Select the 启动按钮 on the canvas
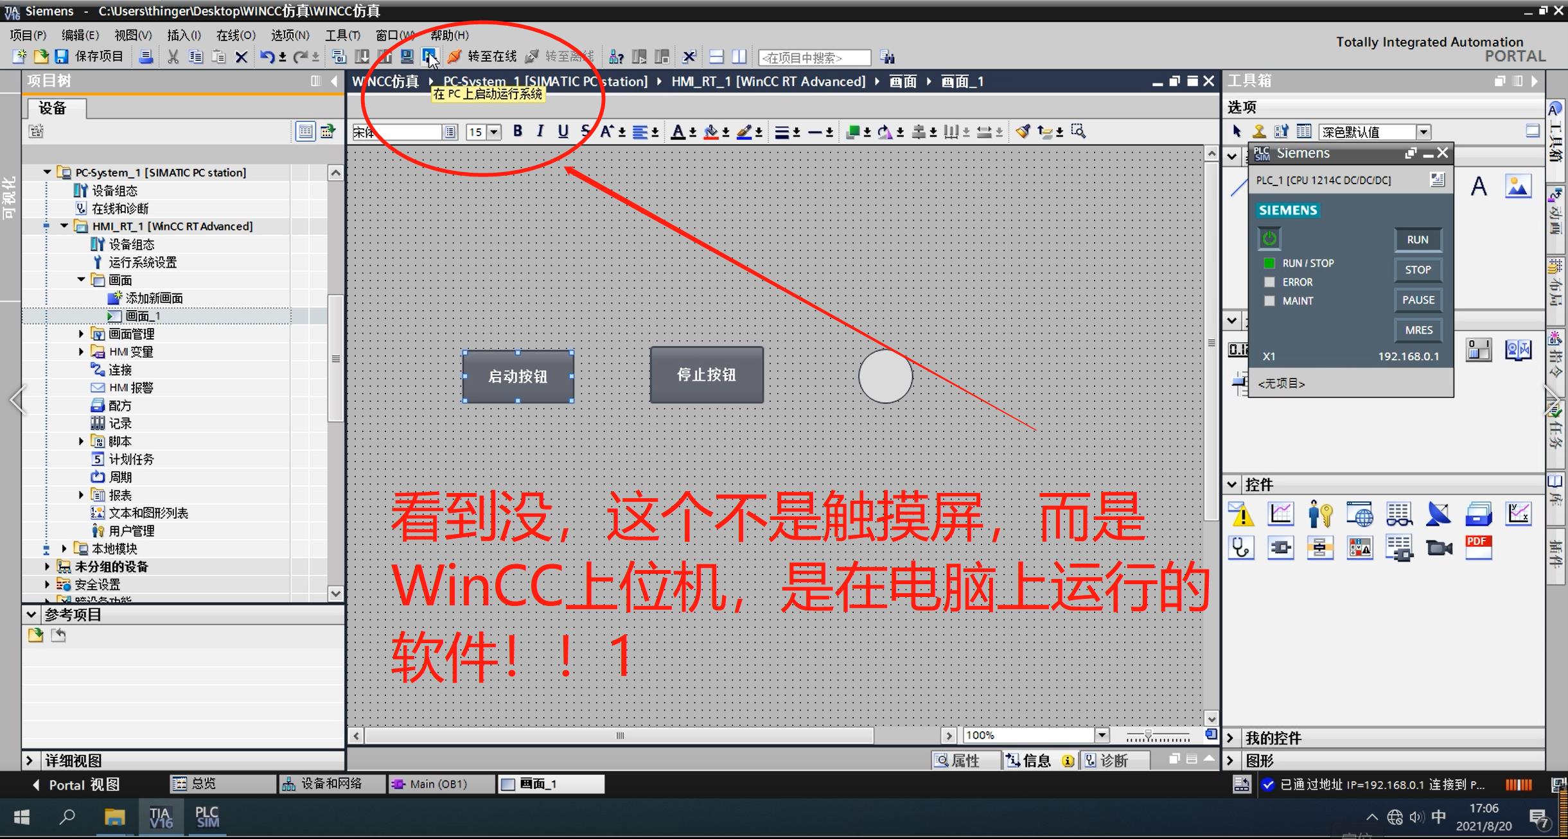The height and width of the screenshot is (839, 1568). tap(518, 376)
